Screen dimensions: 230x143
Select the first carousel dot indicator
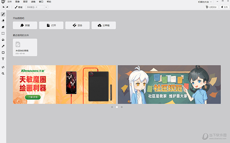112,107
